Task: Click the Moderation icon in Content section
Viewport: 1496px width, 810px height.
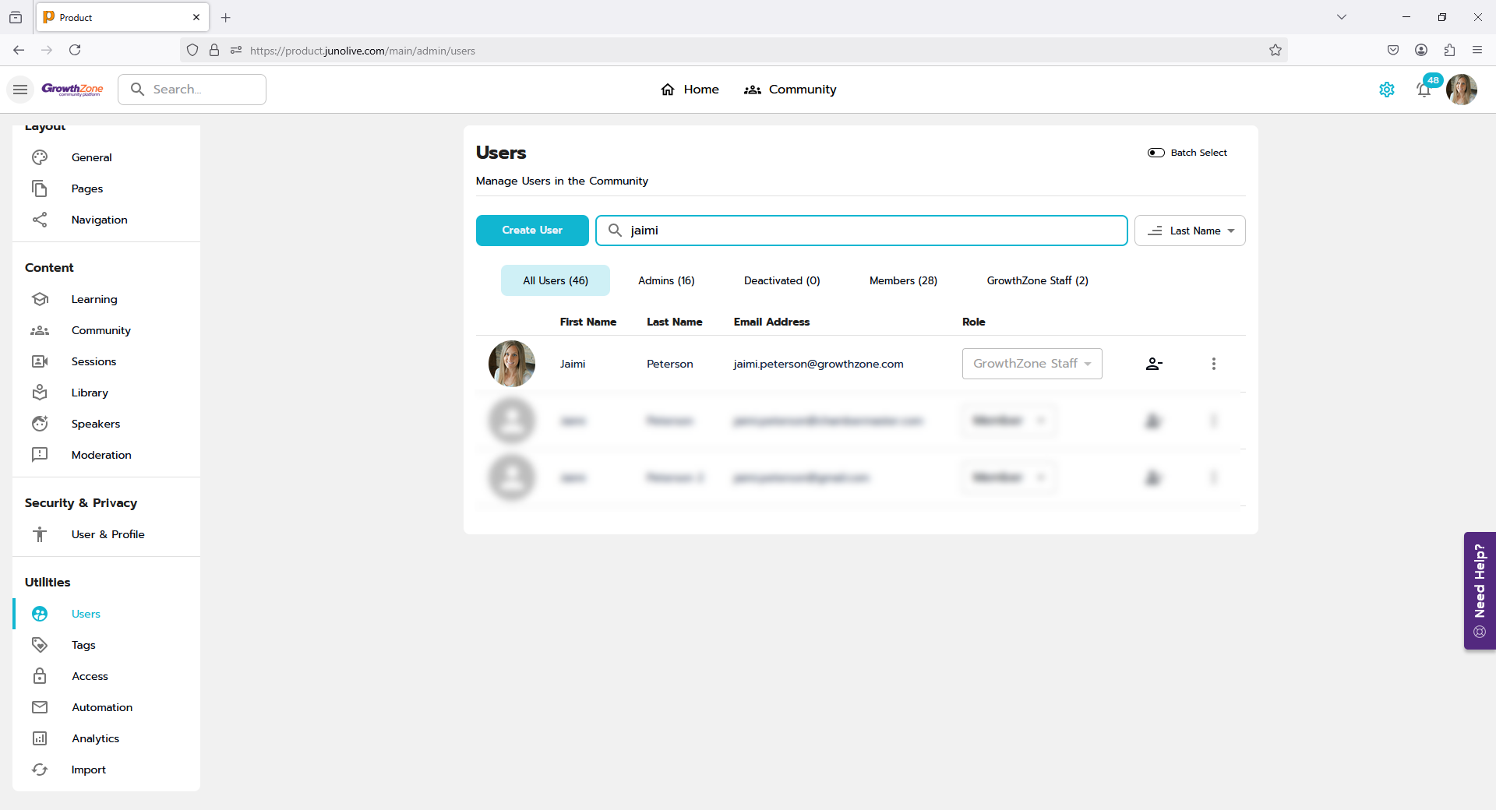Action: pos(40,455)
